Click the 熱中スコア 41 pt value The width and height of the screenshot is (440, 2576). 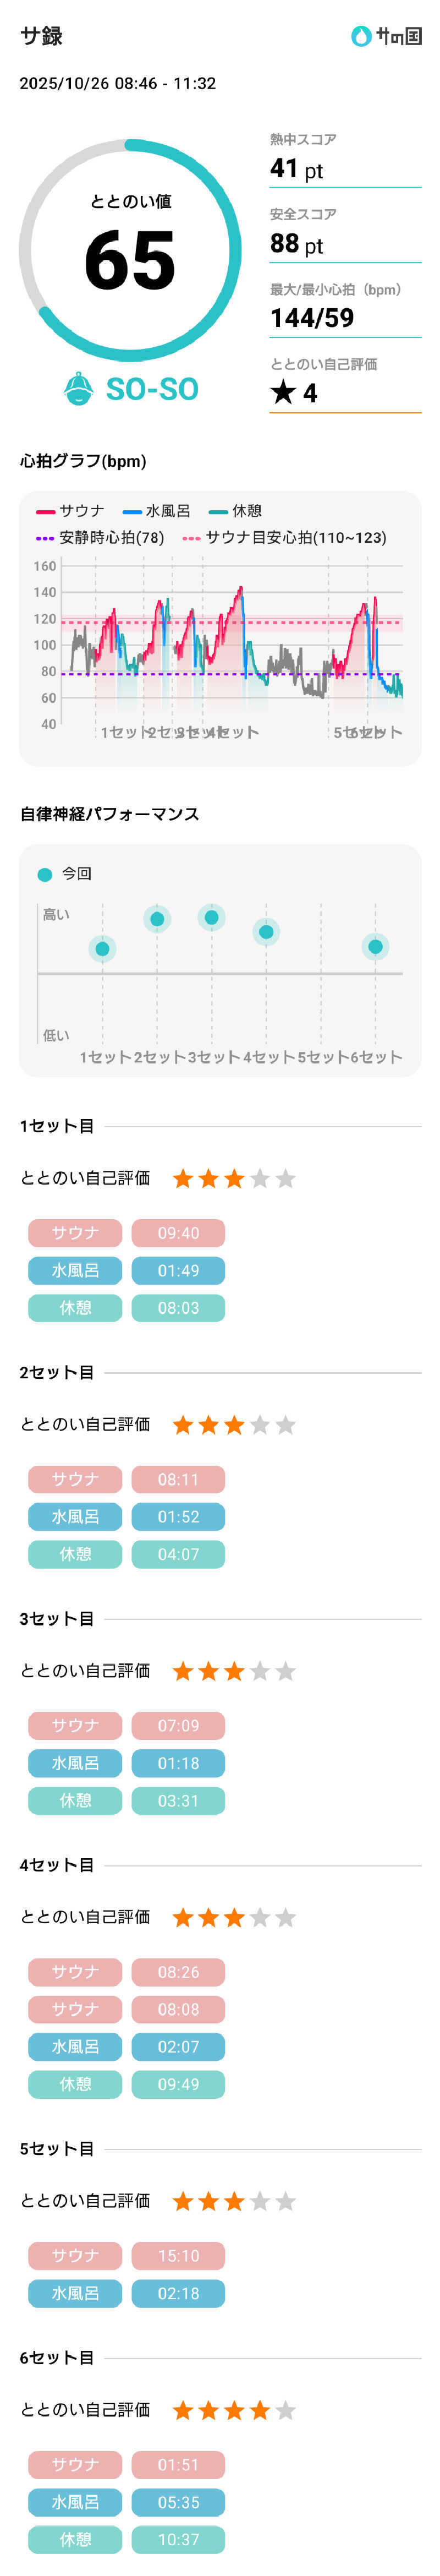tap(296, 169)
